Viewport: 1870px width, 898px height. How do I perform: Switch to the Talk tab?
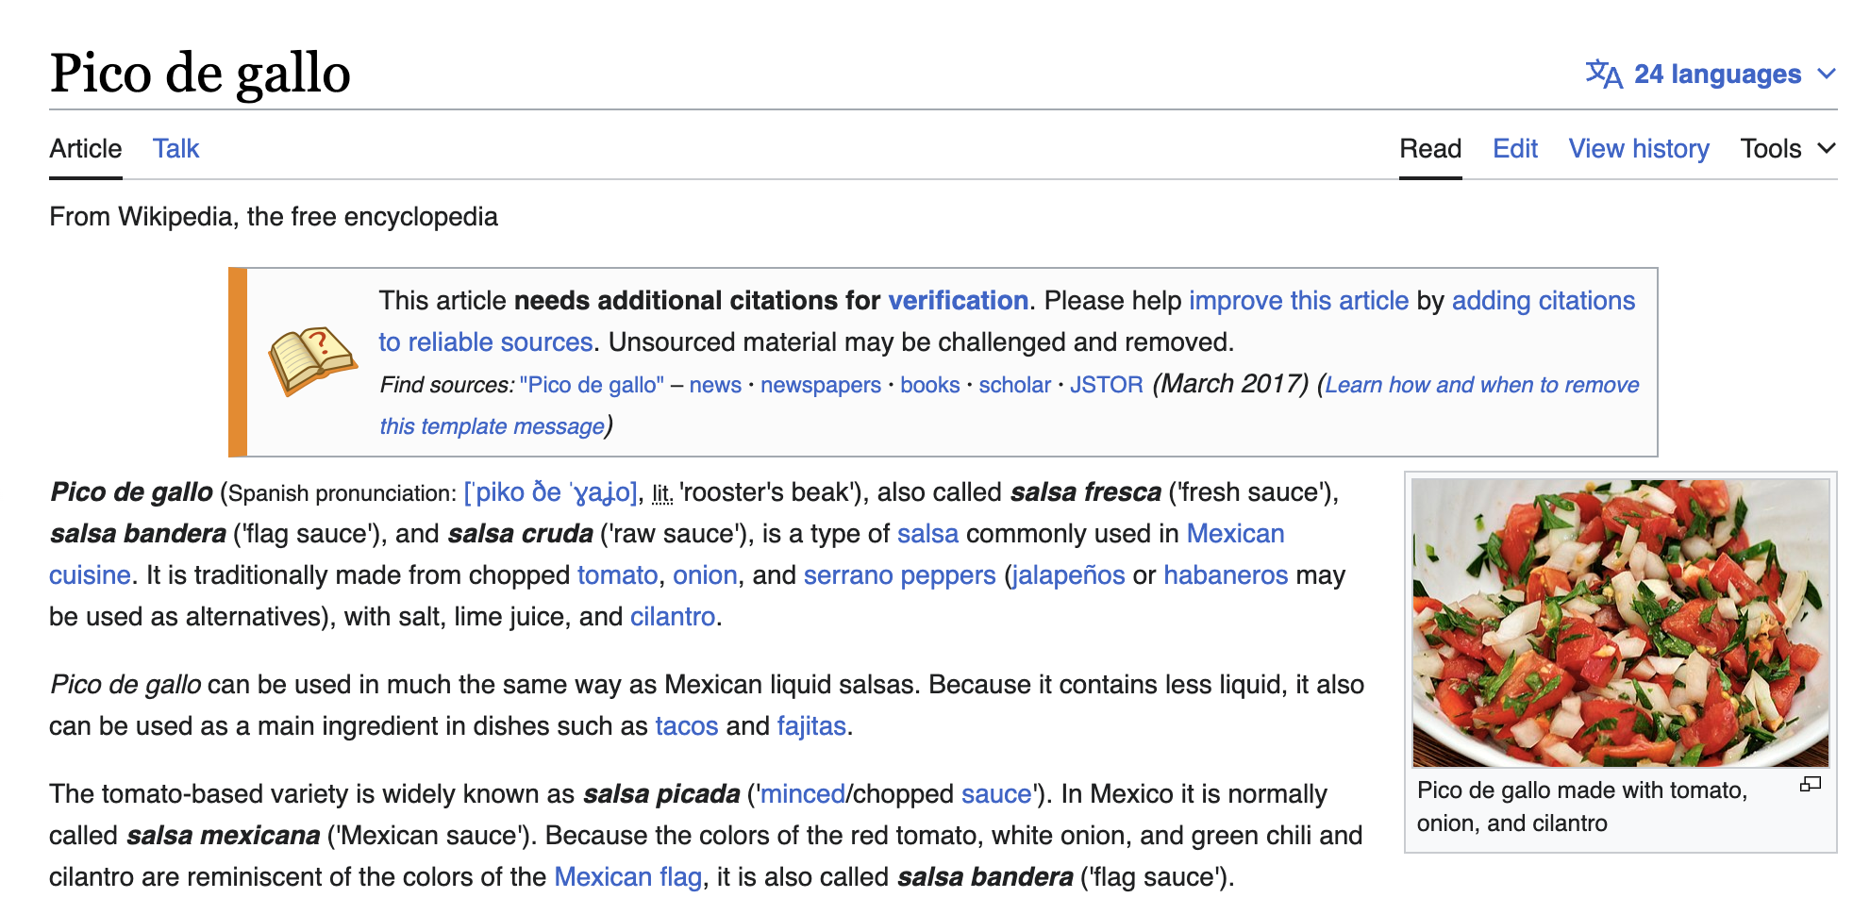click(175, 149)
